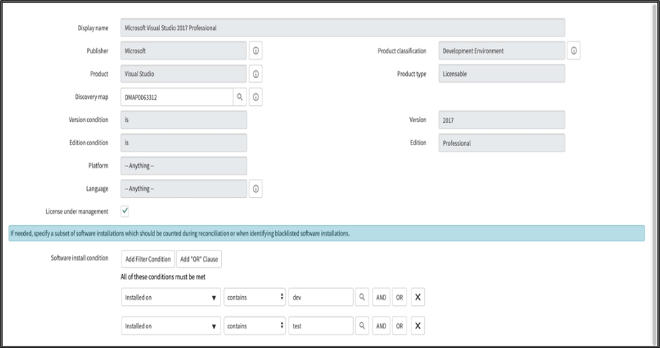The height and width of the screenshot is (348, 660).
Task: Click the Software install condition label
Action: (79, 258)
